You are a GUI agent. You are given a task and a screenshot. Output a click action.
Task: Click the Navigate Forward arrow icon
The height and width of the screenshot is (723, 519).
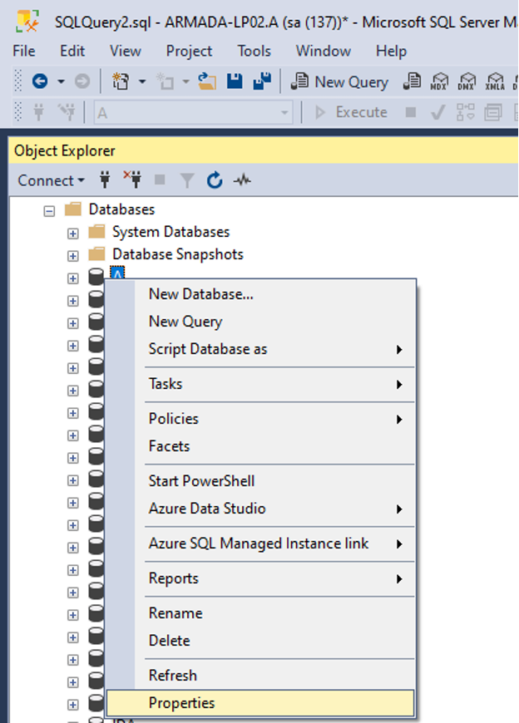point(82,81)
